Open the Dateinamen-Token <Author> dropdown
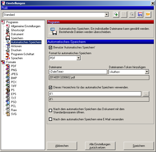 (x=147, y=72)
